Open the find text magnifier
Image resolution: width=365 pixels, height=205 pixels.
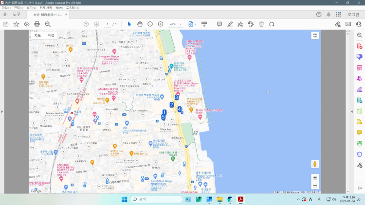click(48, 24)
